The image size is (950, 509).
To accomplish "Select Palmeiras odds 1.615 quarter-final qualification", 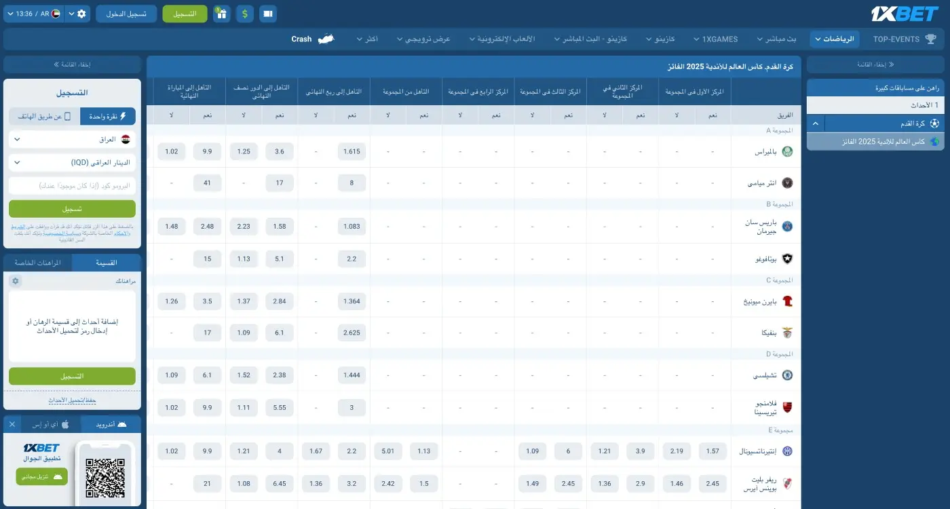I will [x=351, y=151].
